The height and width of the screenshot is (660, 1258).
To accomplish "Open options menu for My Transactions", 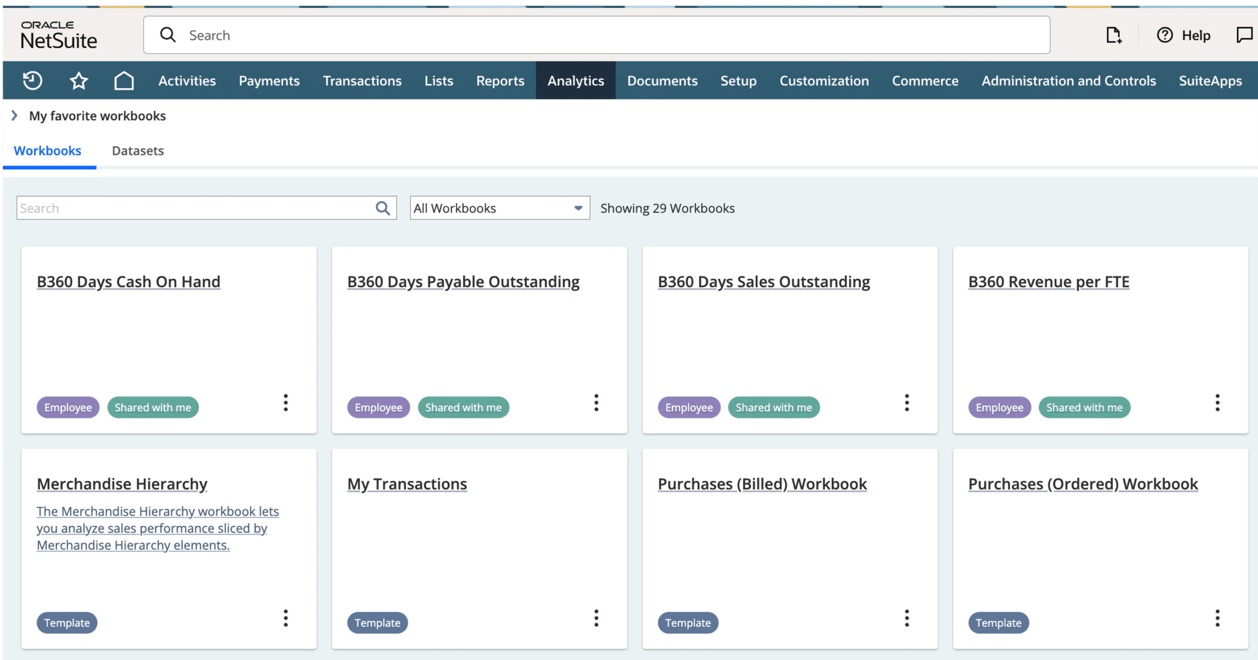I will click(x=596, y=618).
